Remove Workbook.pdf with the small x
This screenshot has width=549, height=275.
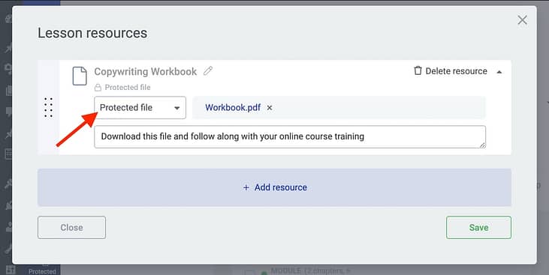coord(270,108)
